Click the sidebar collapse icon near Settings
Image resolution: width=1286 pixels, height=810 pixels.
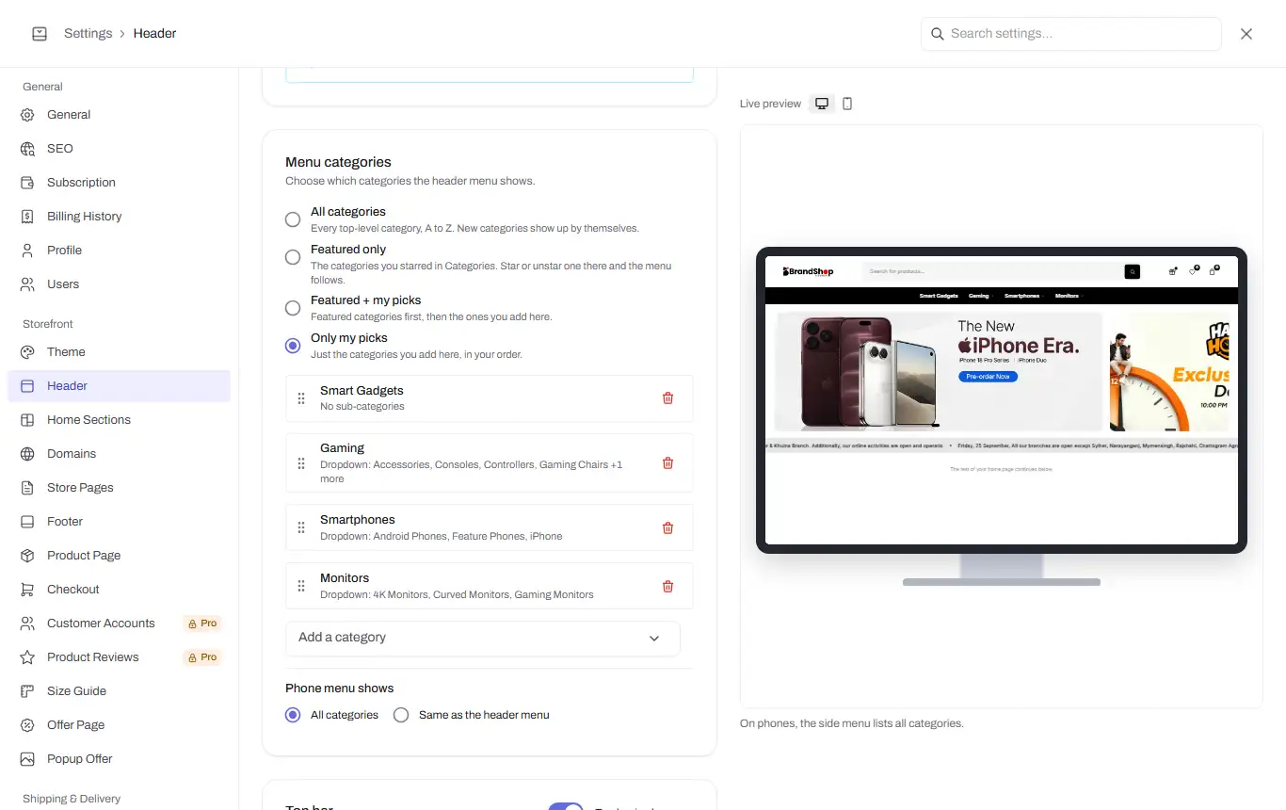coord(40,34)
